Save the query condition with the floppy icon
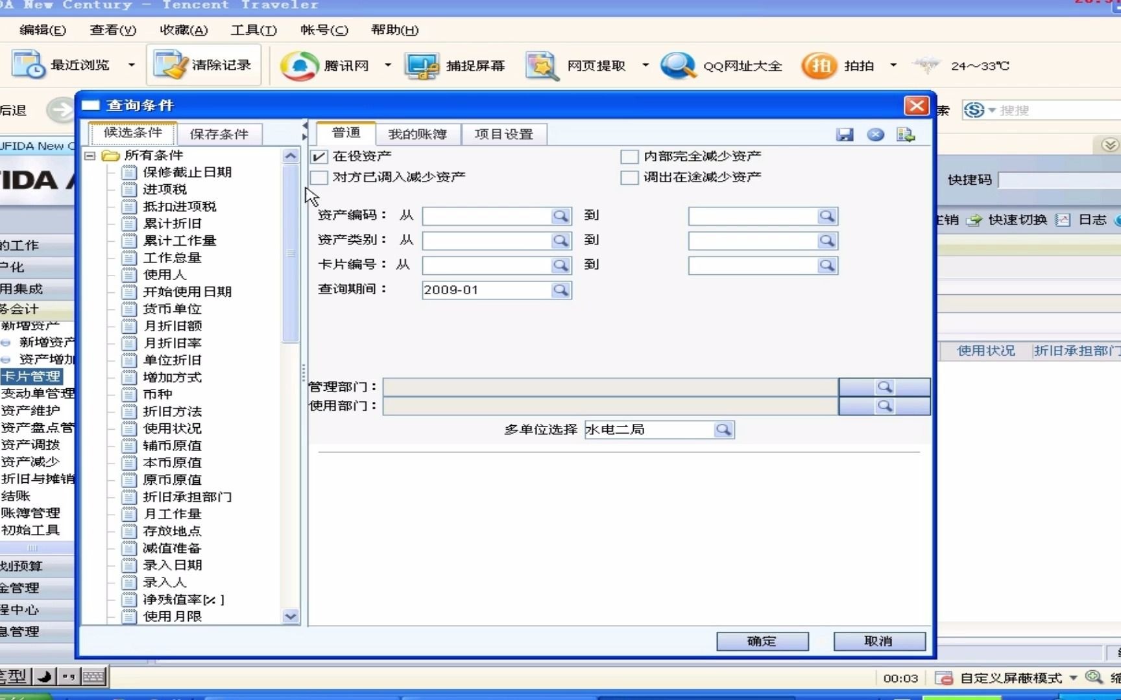 point(845,134)
